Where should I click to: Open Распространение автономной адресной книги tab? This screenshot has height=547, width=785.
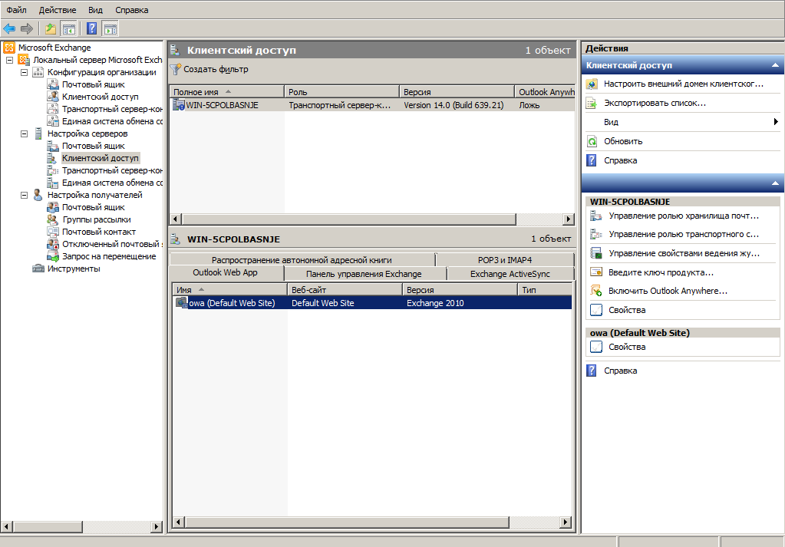[x=302, y=260]
